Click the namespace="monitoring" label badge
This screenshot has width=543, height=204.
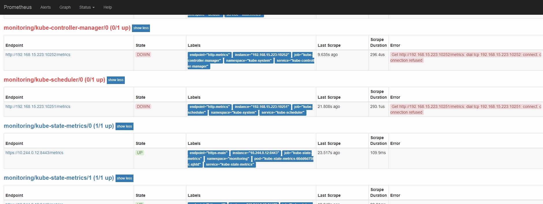tap(228, 159)
